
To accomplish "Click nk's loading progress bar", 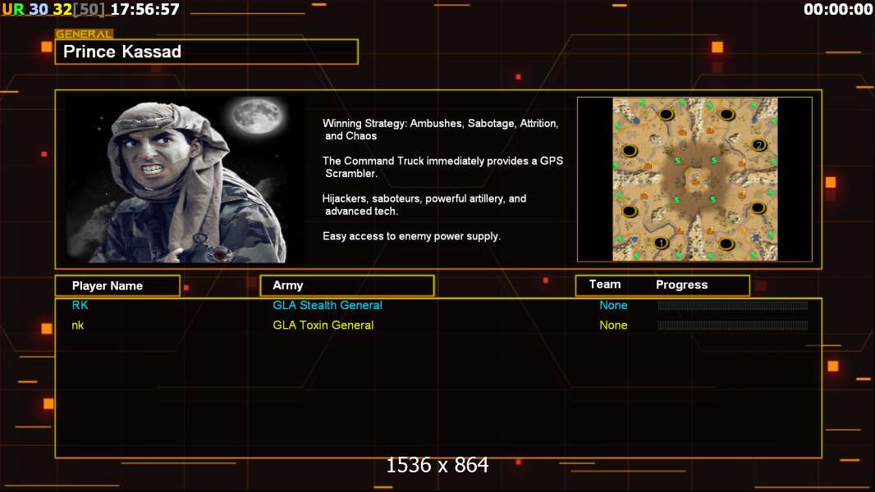I will pos(733,326).
